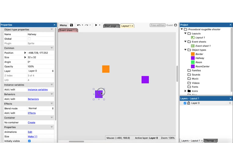233x165 pixels.
Task: Click the Preview play icon
Action: [x=96, y=25]
